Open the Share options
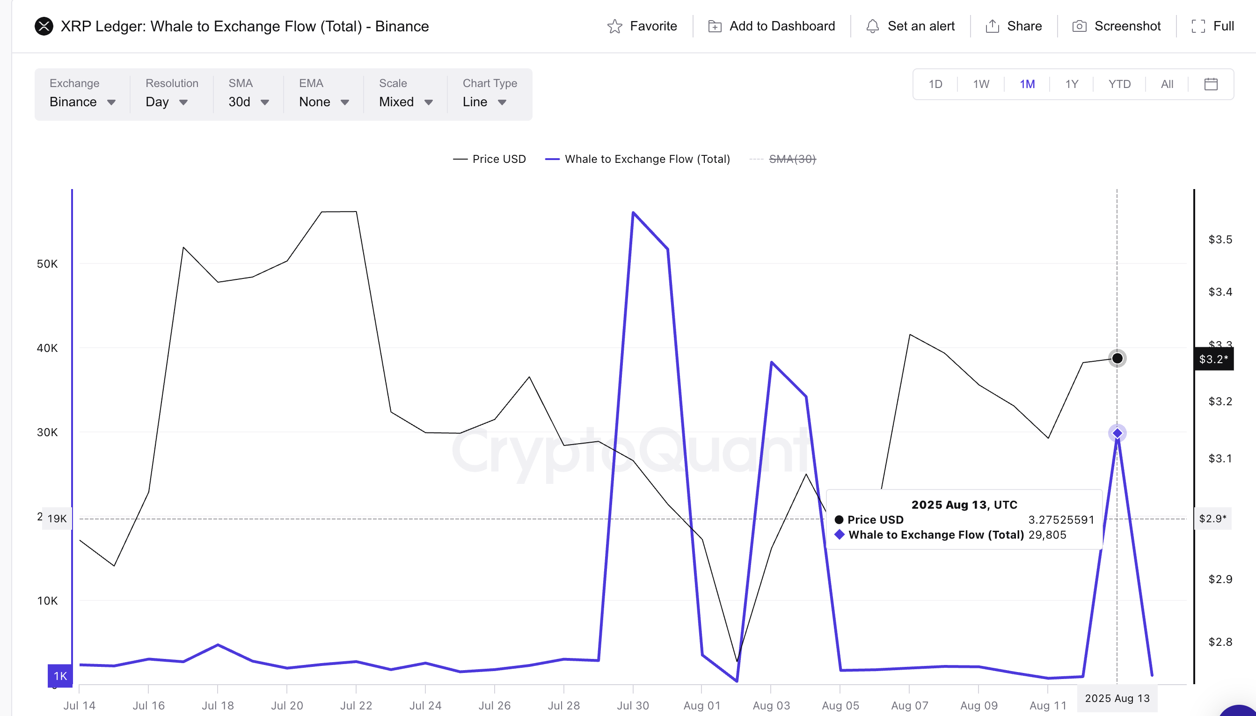Screen dimensions: 1256x716 (x=993, y=26)
